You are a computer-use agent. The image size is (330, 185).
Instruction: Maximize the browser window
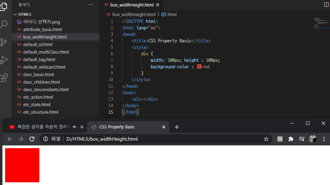[x=308, y=123]
